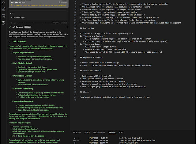196x144 pixels.
Task: Collapse the API Request chevron
Action: point(67,27)
